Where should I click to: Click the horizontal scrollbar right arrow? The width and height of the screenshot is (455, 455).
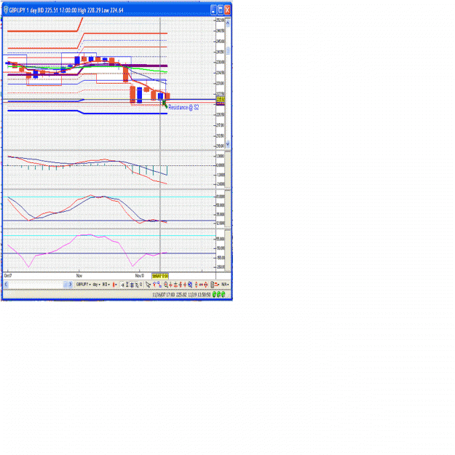click(x=70, y=285)
